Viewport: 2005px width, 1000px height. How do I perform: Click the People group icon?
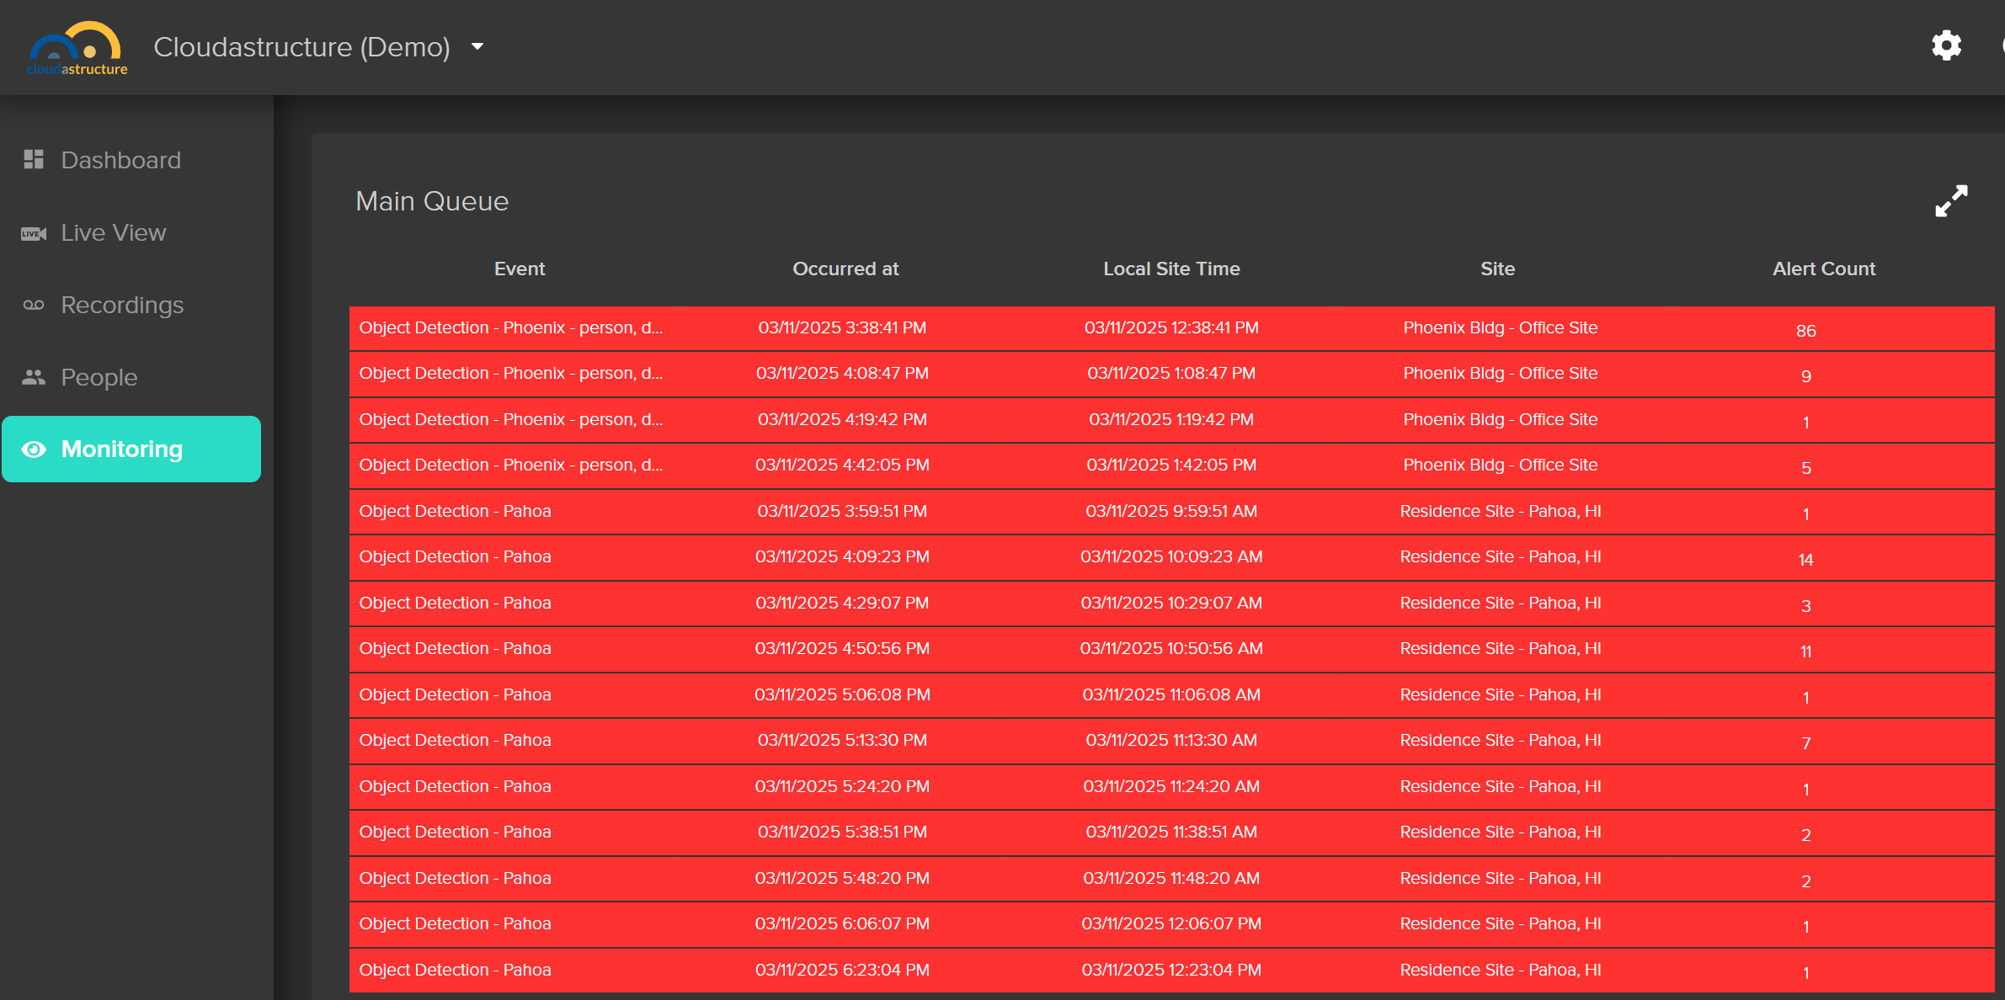34,377
